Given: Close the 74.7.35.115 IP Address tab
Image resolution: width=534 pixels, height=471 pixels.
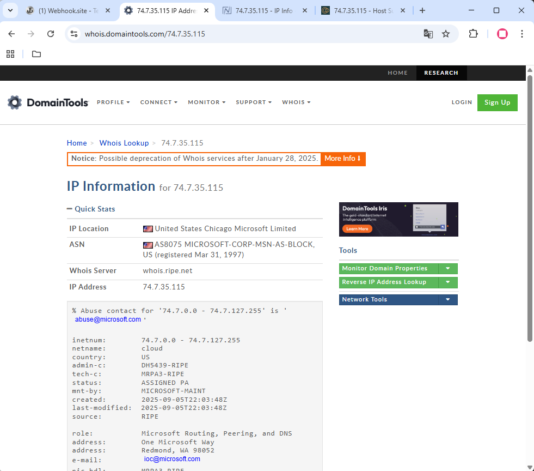Looking at the screenshot, I should pyautogui.click(x=206, y=10).
